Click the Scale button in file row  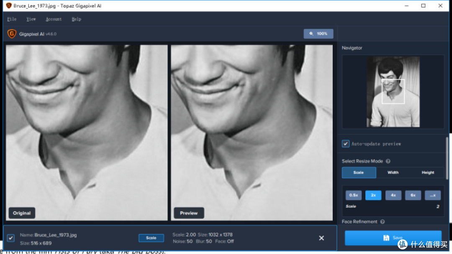point(151,238)
